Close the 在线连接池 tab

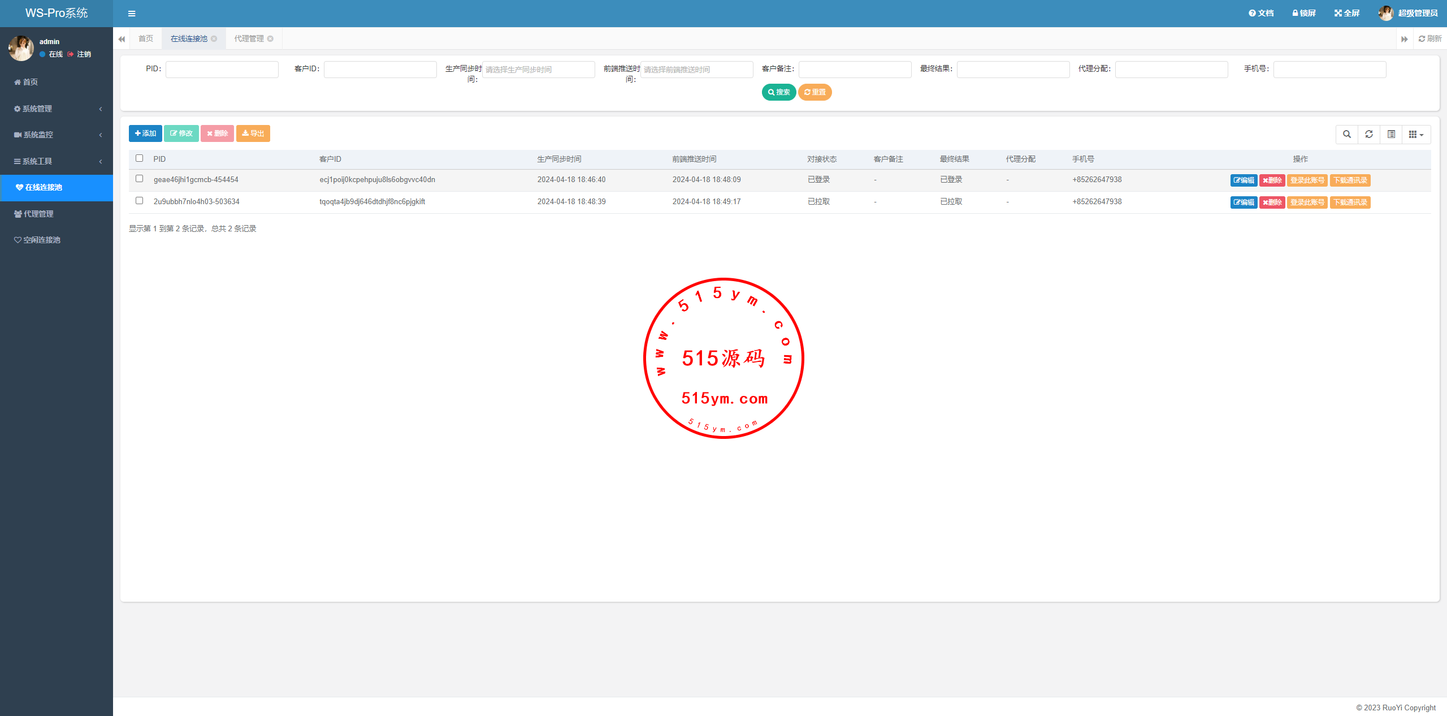point(214,38)
